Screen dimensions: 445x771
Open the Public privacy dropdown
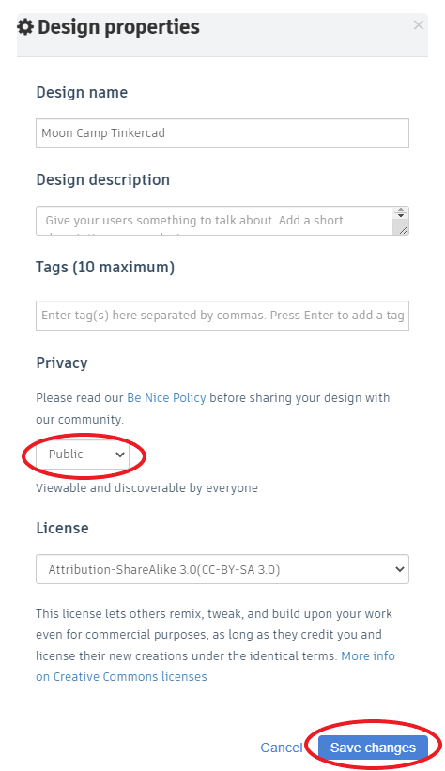[x=83, y=455]
